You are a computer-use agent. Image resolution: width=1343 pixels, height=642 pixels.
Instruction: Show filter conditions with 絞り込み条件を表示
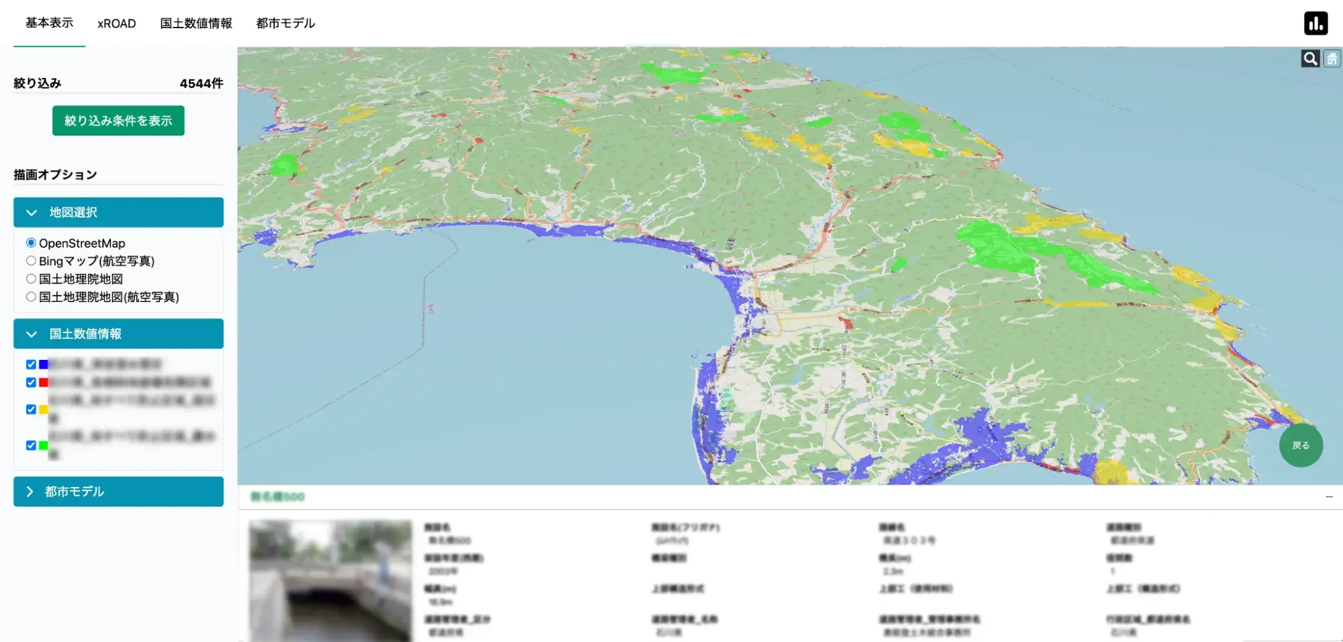pyautogui.click(x=118, y=121)
